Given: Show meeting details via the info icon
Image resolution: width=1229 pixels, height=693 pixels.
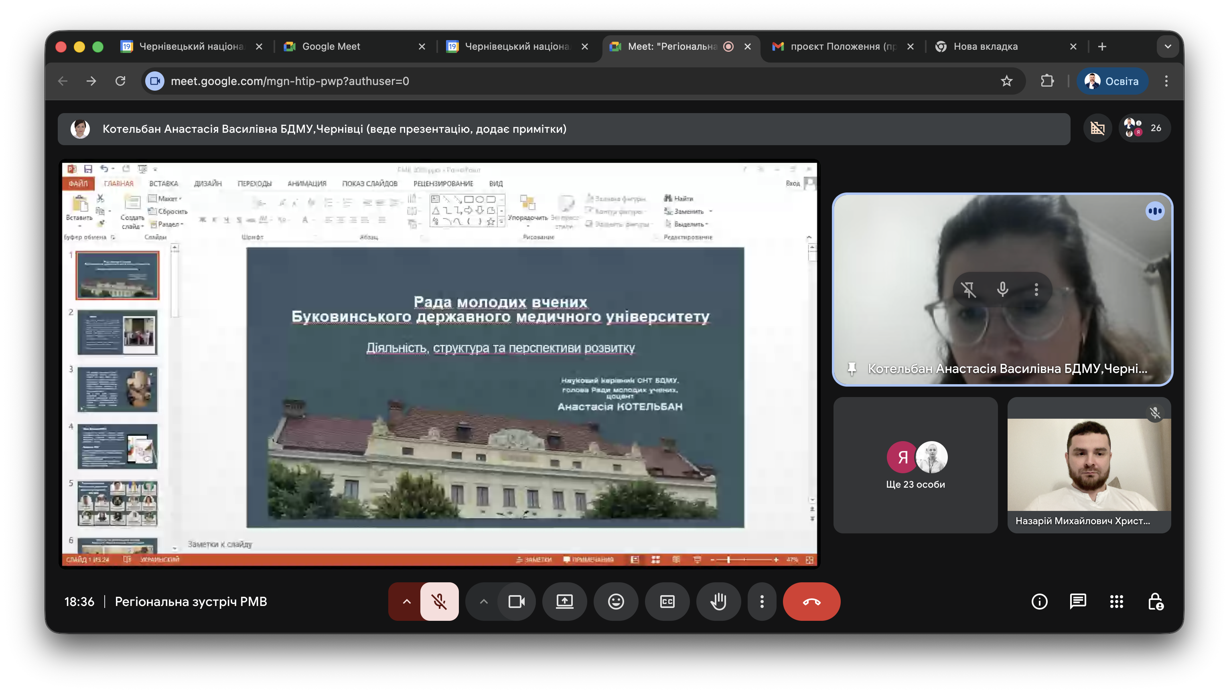Looking at the screenshot, I should (x=1040, y=602).
